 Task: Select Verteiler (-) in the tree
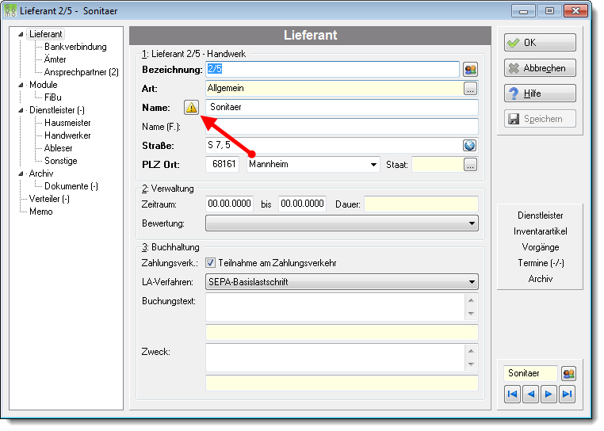click(49, 199)
